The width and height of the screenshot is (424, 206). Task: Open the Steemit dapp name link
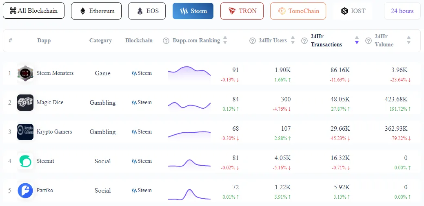click(x=45, y=161)
